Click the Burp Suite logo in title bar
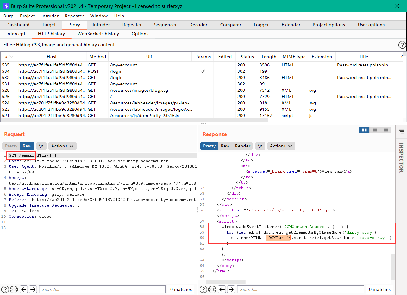The height and width of the screenshot is (295, 407). [x=6, y=6]
